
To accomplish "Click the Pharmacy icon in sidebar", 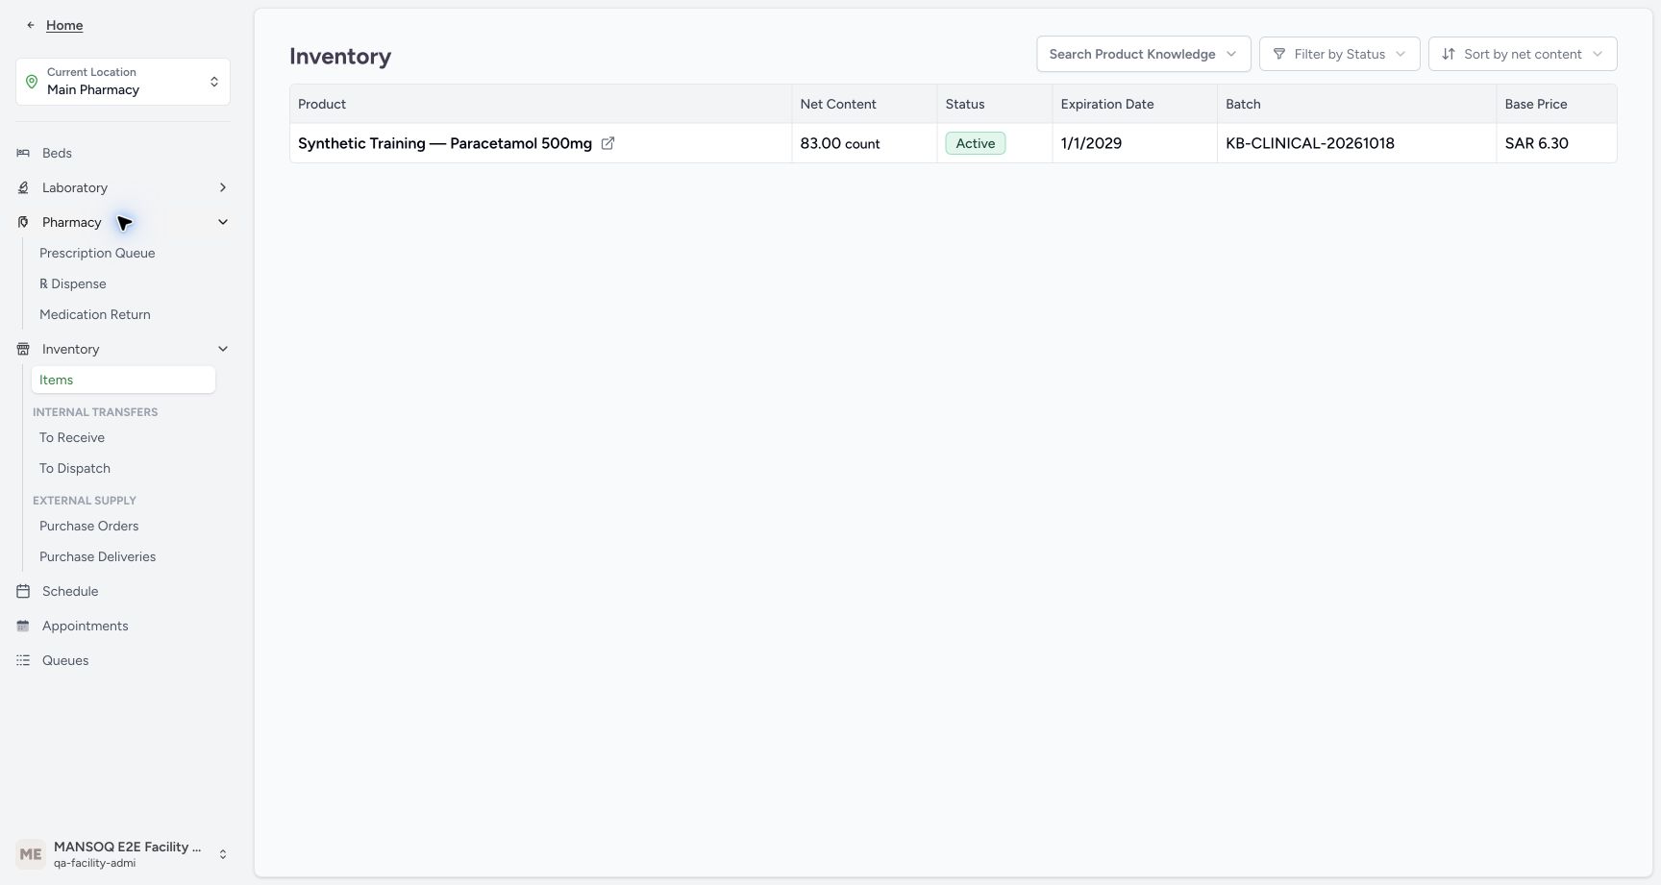I will coord(23,222).
